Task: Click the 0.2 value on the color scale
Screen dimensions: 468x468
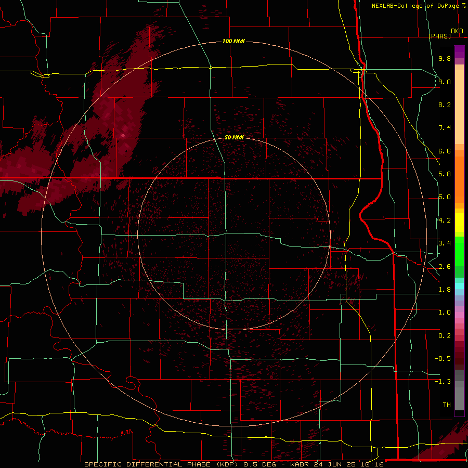Action: (x=445, y=336)
